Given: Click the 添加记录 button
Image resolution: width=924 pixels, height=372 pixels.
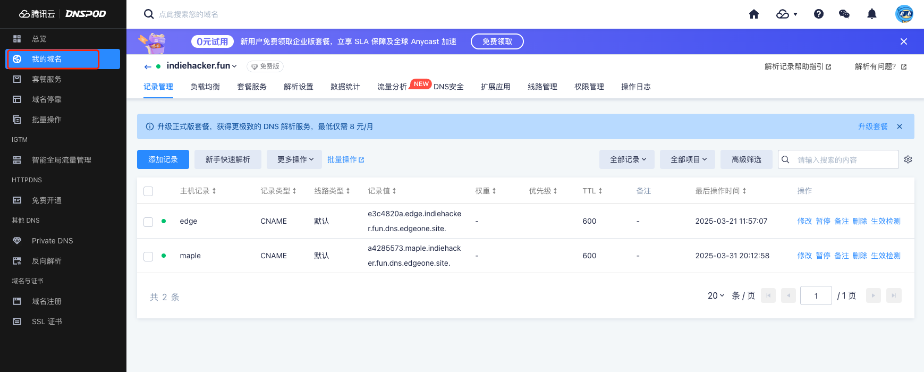Looking at the screenshot, I should [x=163, y=159].
